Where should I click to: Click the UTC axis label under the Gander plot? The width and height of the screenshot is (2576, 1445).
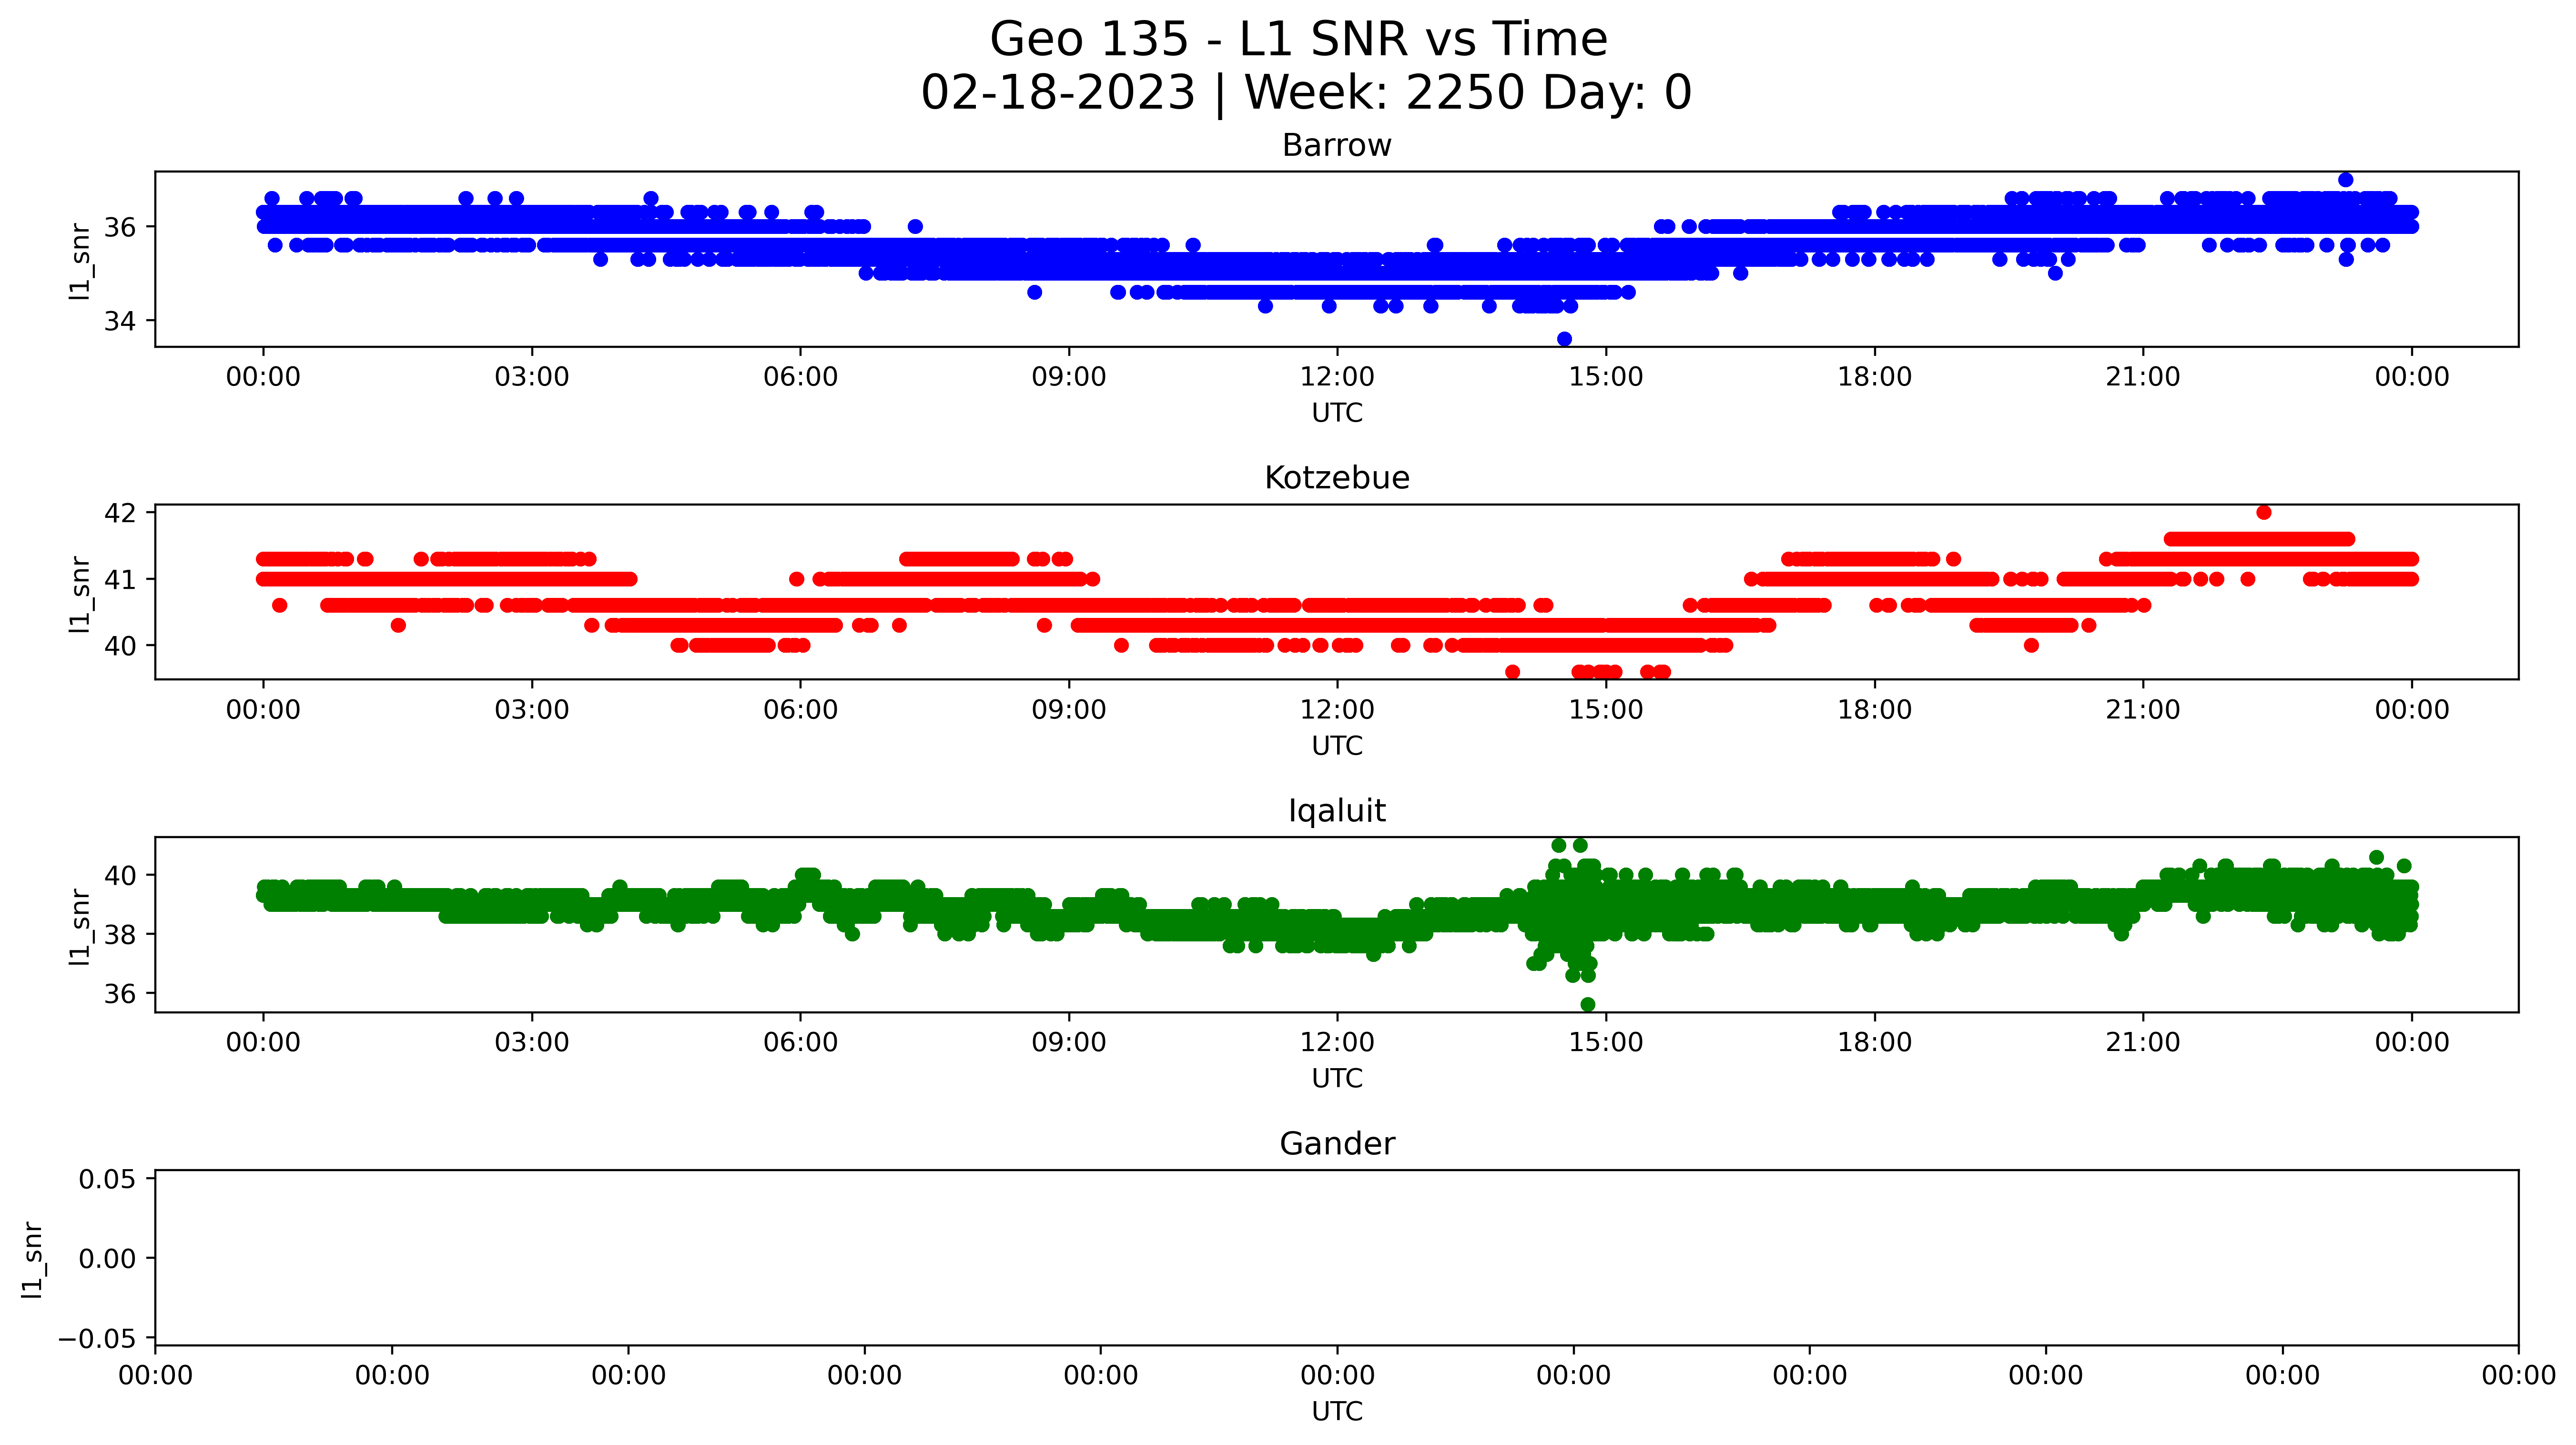pyautogui.click(x=1337, y=1411)
